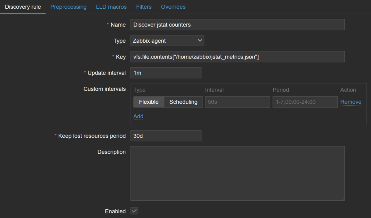Image resolution: width=371 pixels, height=218 pixels.
Task: Remove the custom interval row
Action: [x=350, y=102]
